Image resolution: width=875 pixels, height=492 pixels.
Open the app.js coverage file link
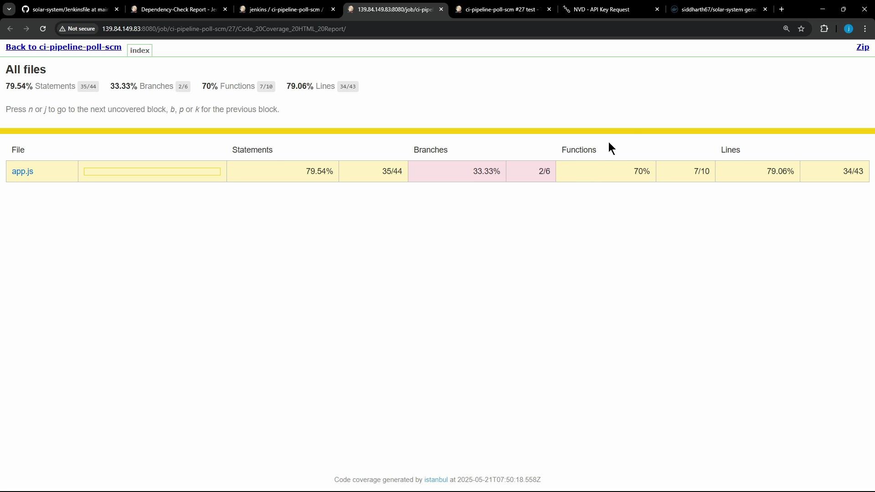pos(22,171)
